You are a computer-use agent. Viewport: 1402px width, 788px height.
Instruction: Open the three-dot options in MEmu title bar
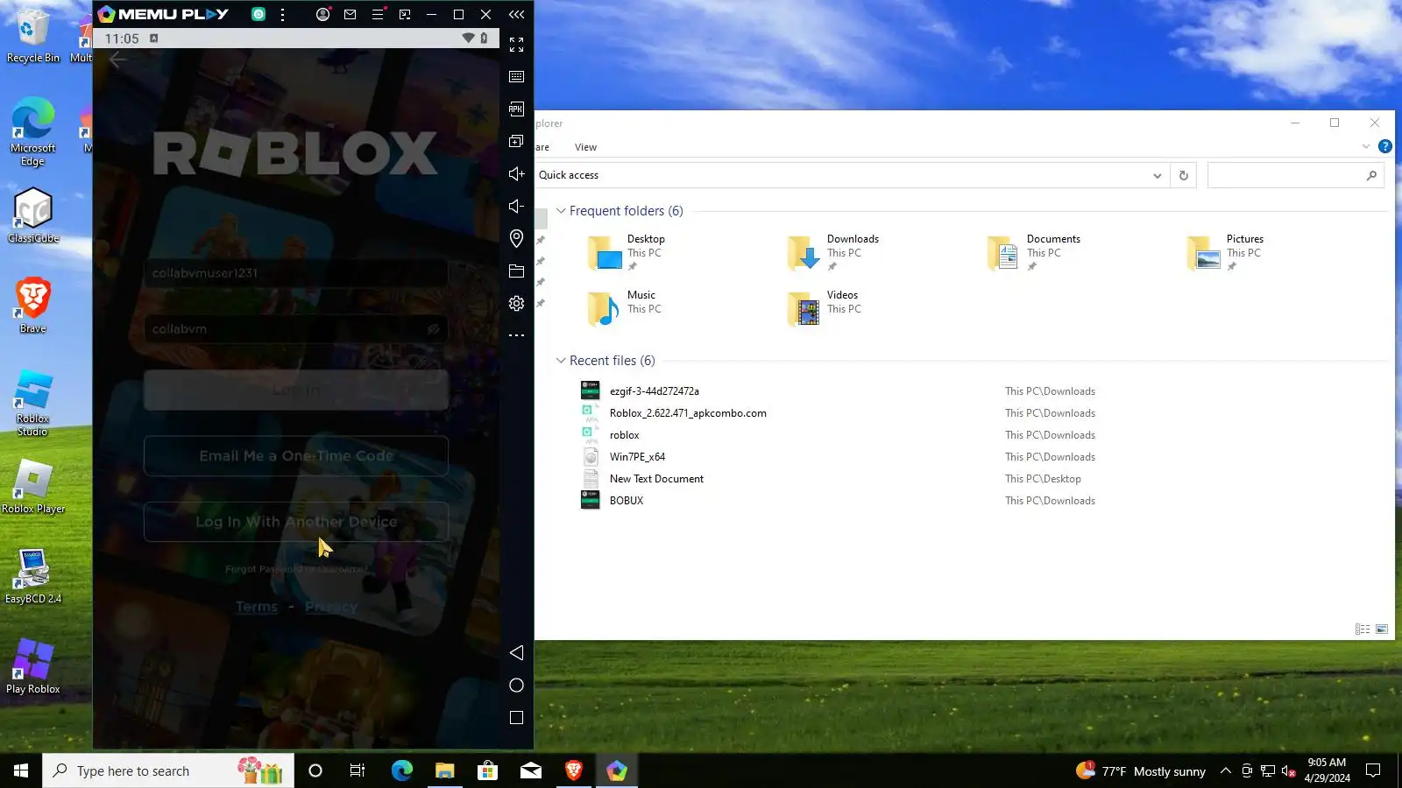(x=282, y=14)
